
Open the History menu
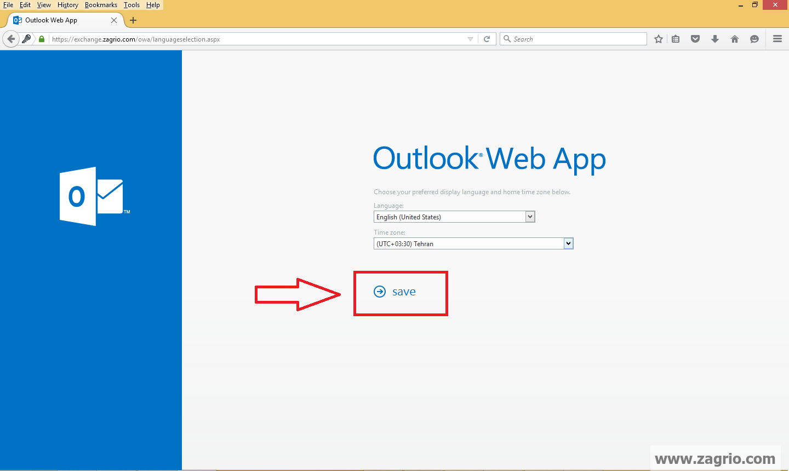pyautogui.click(x=68, y=5)
